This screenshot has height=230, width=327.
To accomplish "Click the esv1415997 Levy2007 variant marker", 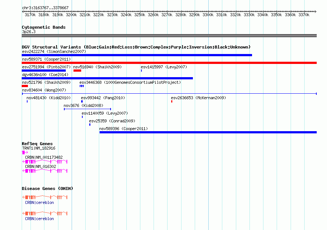I will [x=141, y=71].
